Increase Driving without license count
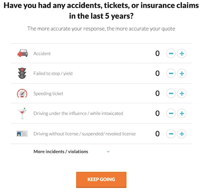The width and height of the screenshot is (203, 196). 182,134
